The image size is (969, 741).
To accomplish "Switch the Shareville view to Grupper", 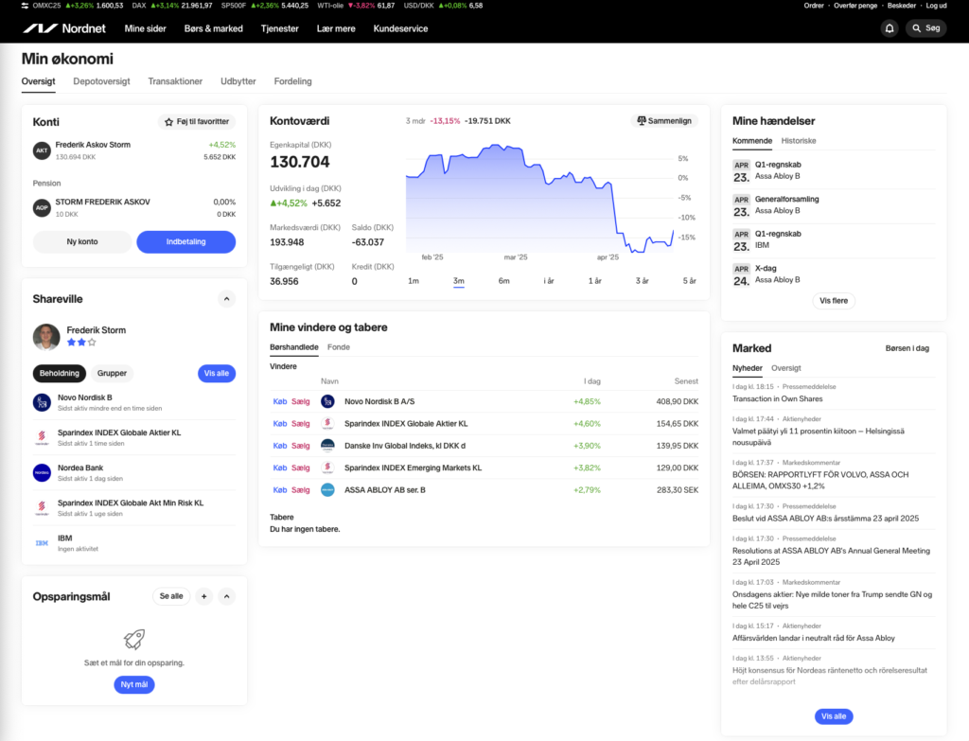I will (111, 373).
